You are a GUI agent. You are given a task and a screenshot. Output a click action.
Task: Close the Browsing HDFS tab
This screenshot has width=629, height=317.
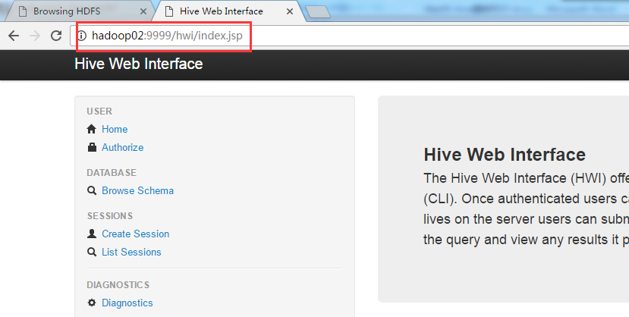click(x=143, y=11)
